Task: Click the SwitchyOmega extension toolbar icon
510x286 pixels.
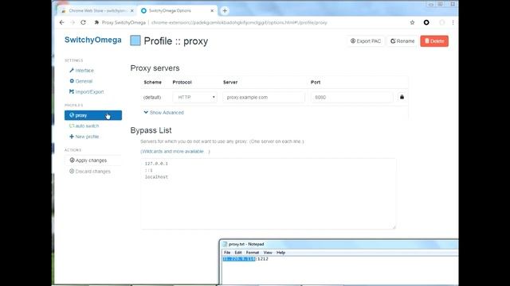Action: pos(426,22)
